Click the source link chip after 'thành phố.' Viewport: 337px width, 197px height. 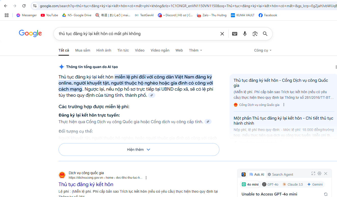(x=152, y=95)
